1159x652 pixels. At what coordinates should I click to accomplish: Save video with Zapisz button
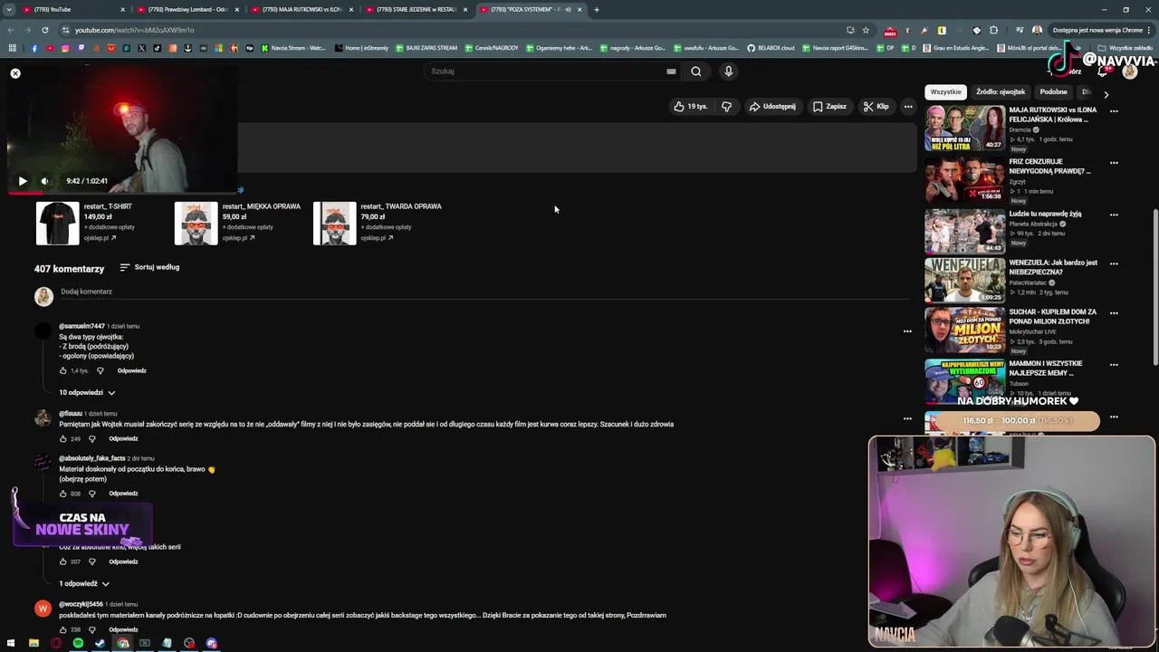coord(829,106)
